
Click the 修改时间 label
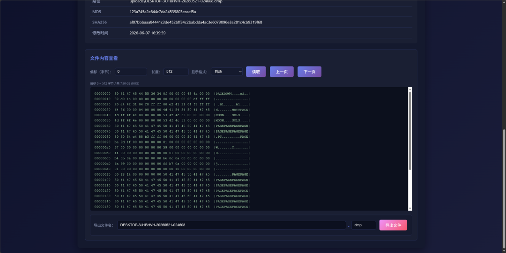point(100,33)
